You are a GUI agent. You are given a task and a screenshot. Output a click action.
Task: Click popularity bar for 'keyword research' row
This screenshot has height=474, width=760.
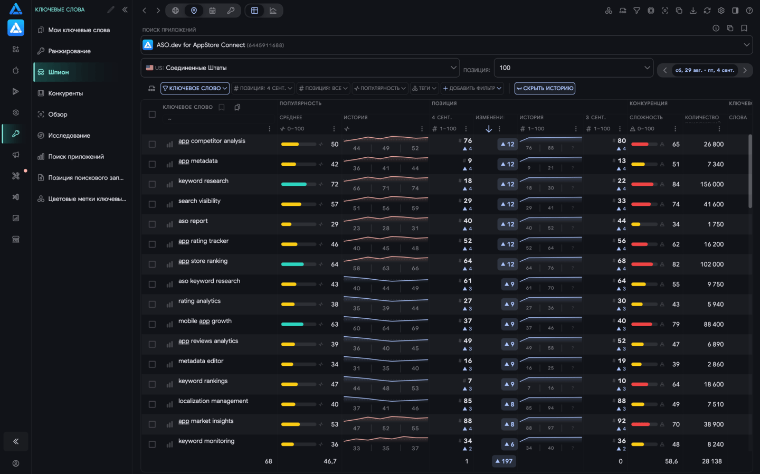point(299,184)
